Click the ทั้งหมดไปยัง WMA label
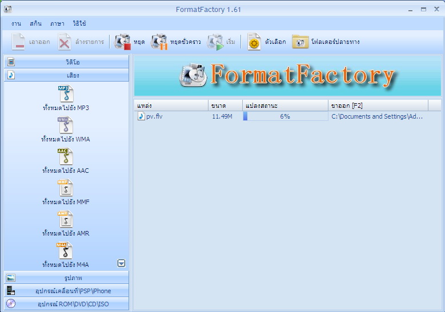The image size is (445, 312). (66, 139)
